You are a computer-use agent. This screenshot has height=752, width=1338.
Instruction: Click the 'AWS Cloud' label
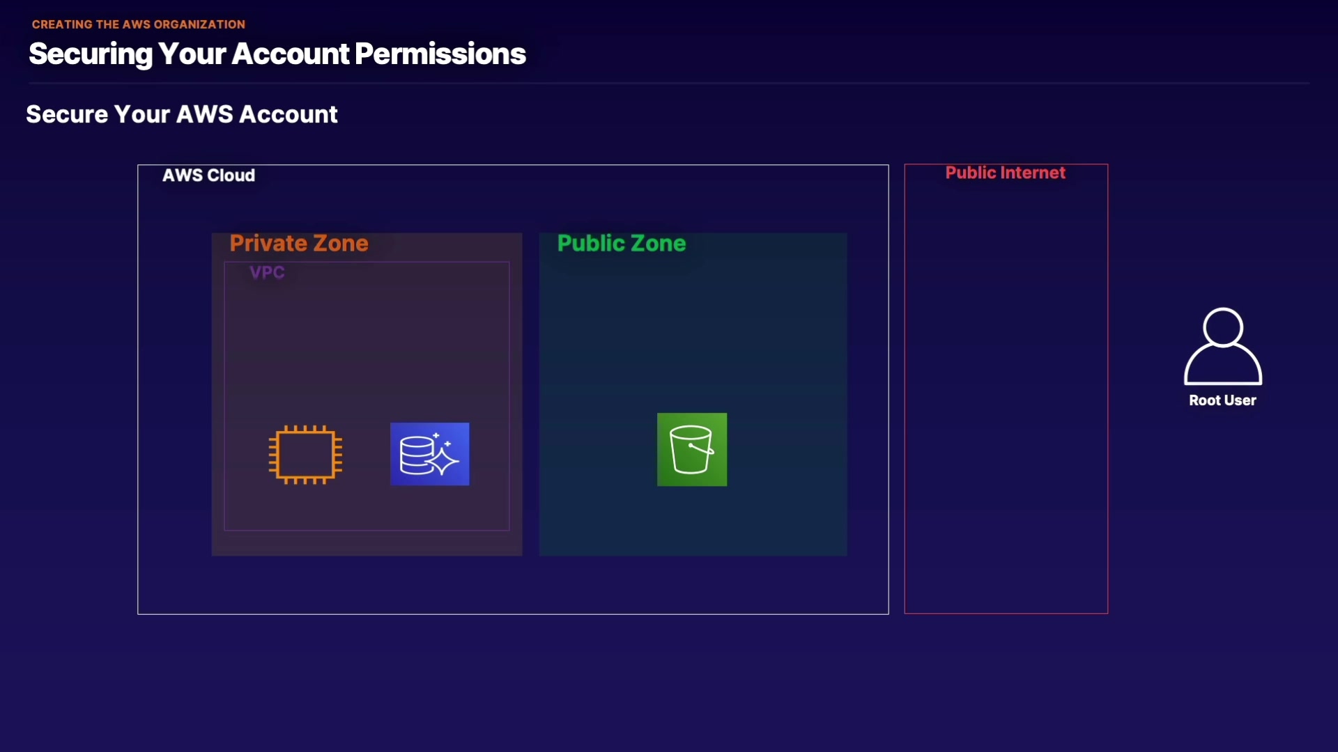pos(208,175)
